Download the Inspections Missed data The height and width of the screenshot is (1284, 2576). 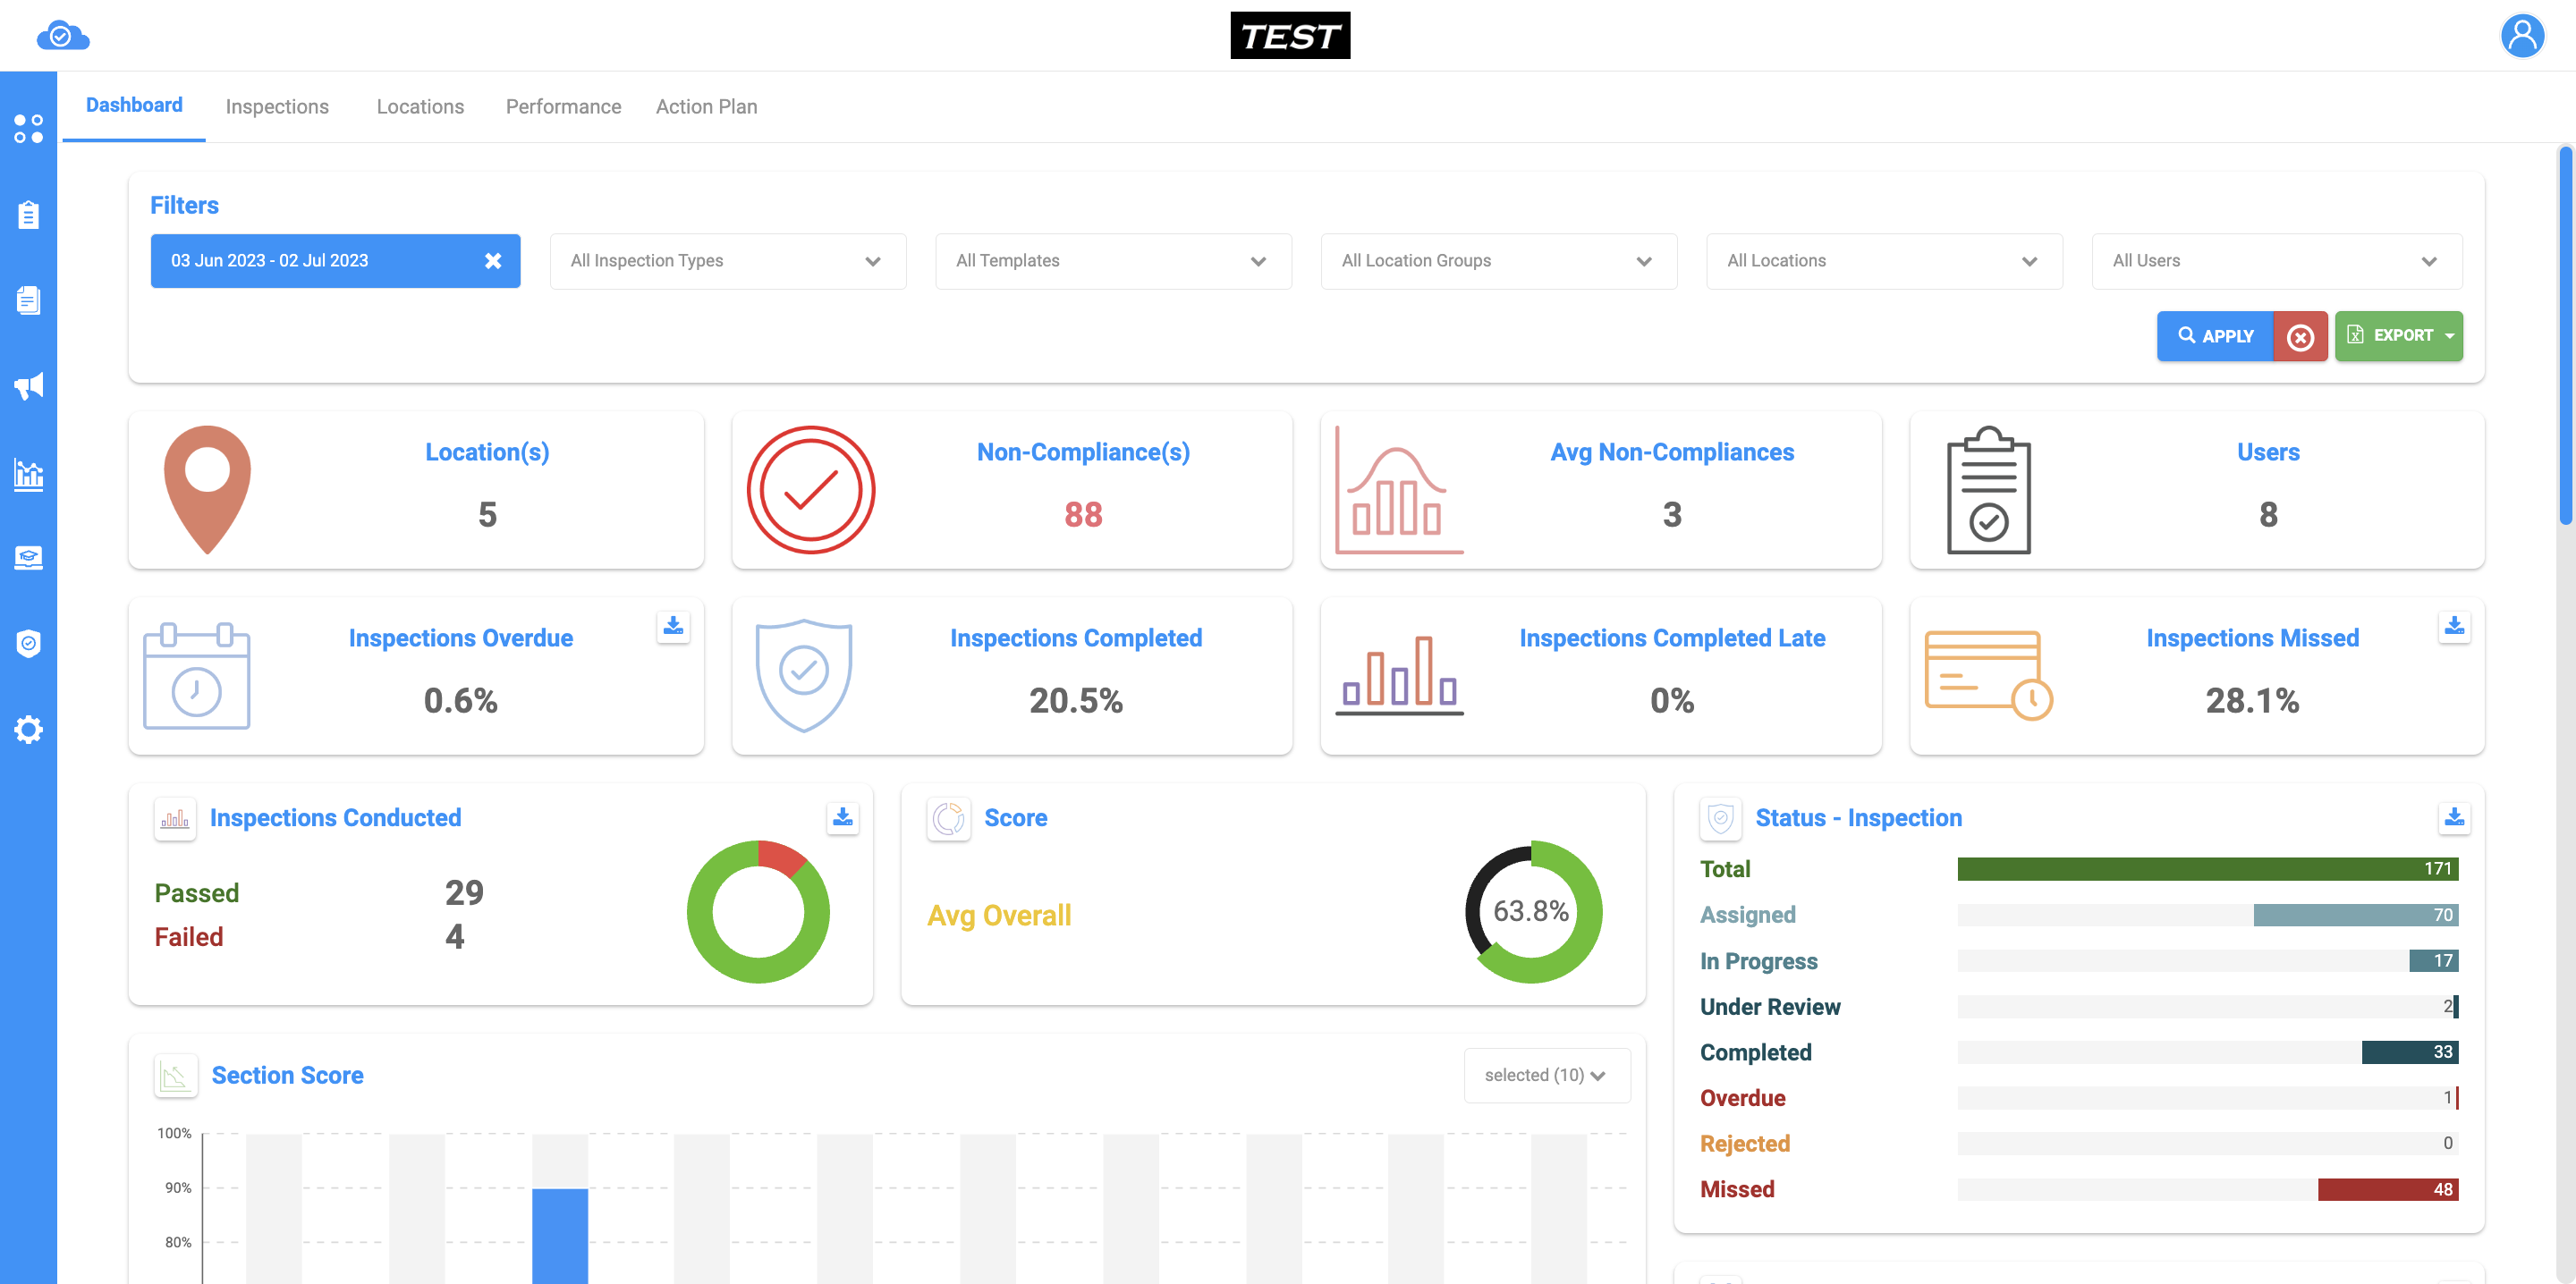(x=2454, y=626)
